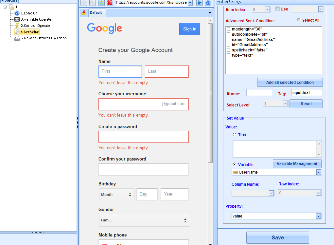
Task: Click the Save button
Action: pos(277,238)
